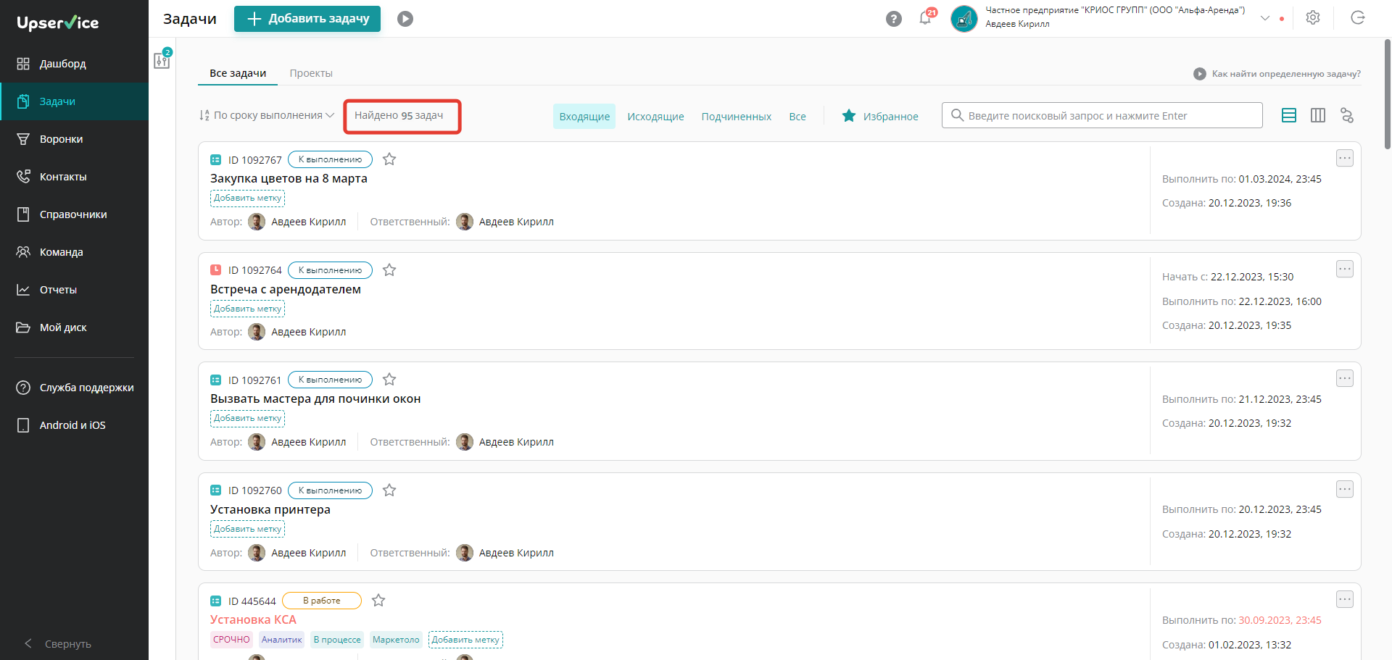Select the Входящие filter tab
The height and width of the screenshot is (660, 1392).
pyautogui.click(x=584, y=117)
